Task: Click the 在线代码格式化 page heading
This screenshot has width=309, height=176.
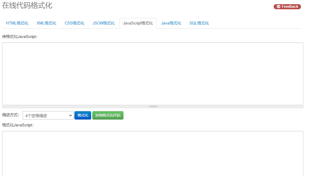Action: point(27,5)
